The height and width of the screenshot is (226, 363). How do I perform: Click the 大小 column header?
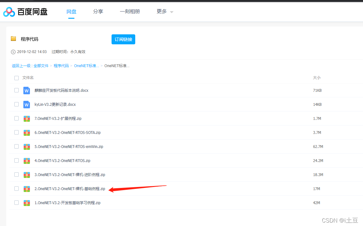pos(317,78)
